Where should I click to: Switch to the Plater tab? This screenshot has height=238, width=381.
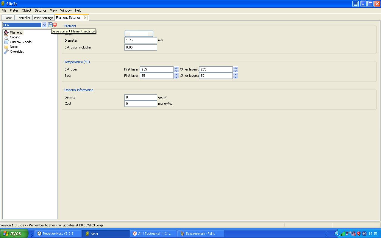tap(8, 18)
